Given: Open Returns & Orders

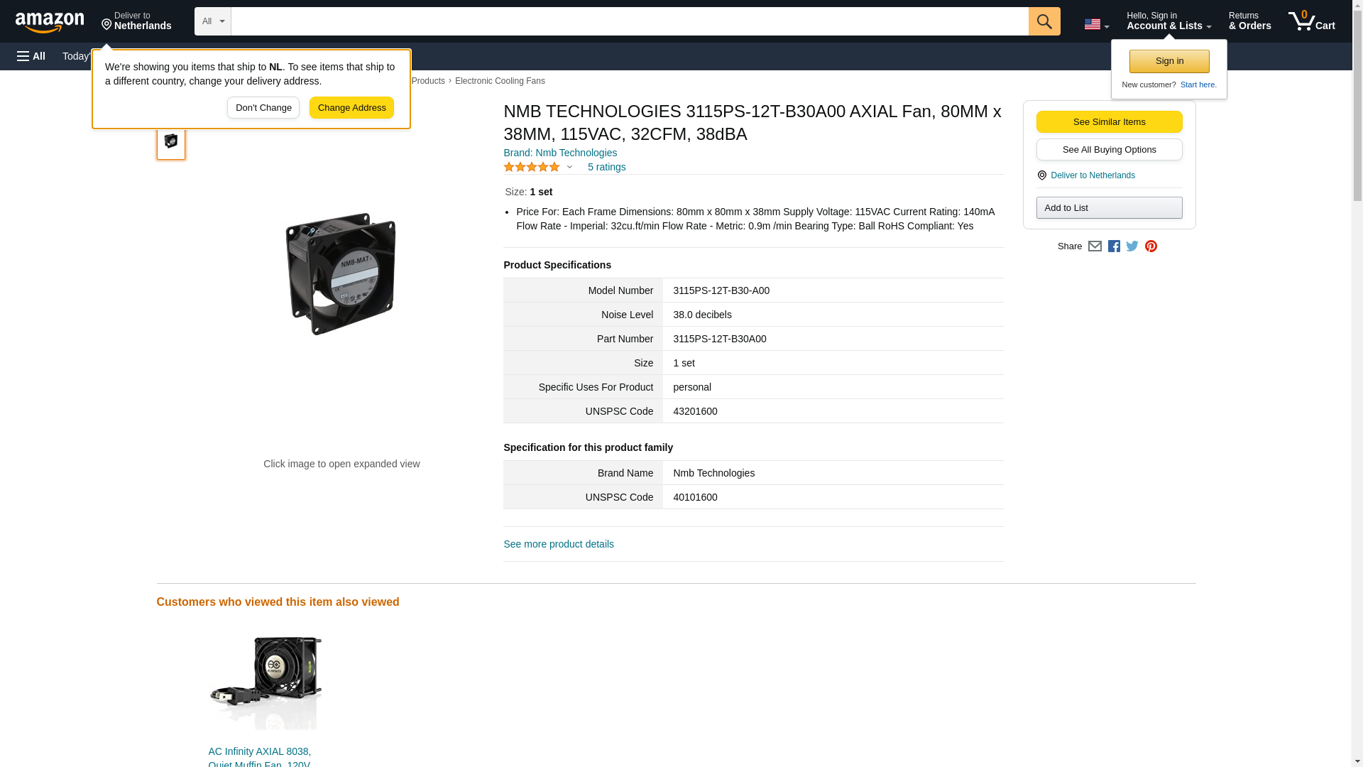Looking at the screenshot, I should click(x=1249, y=21).
